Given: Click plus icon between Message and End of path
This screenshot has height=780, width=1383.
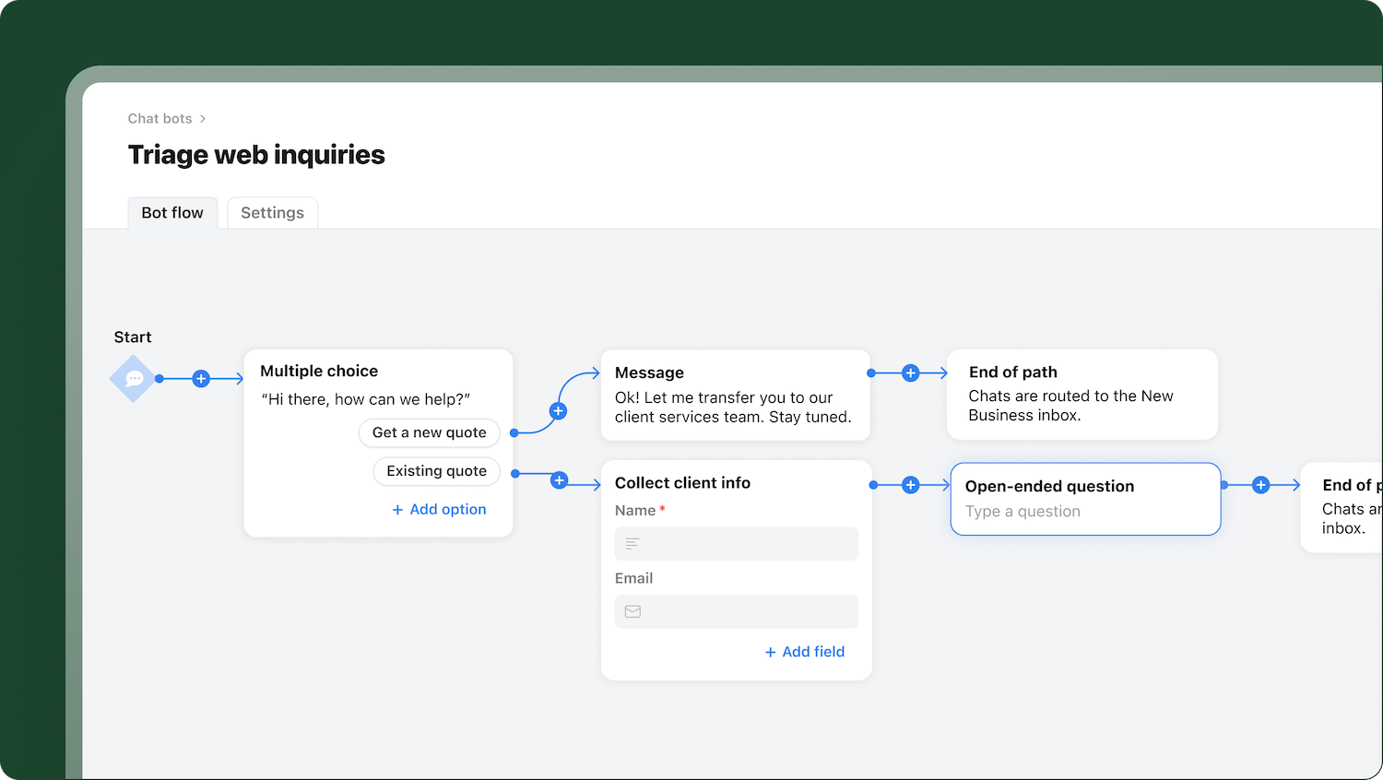Looking at the screenshot, I should [x=910, y=373].
